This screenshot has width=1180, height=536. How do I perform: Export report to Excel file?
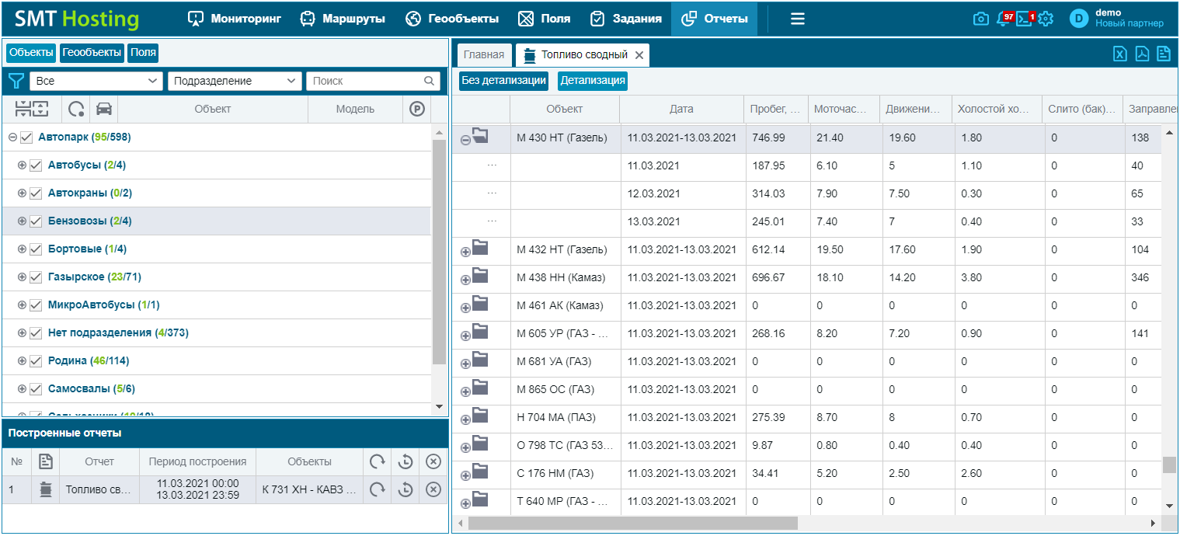(x=1119, y=54)
